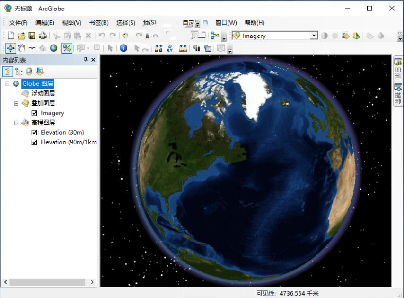Open the 书签(B) menu
This screenshot has width=404, height=298.
click(x=99, y=23)
